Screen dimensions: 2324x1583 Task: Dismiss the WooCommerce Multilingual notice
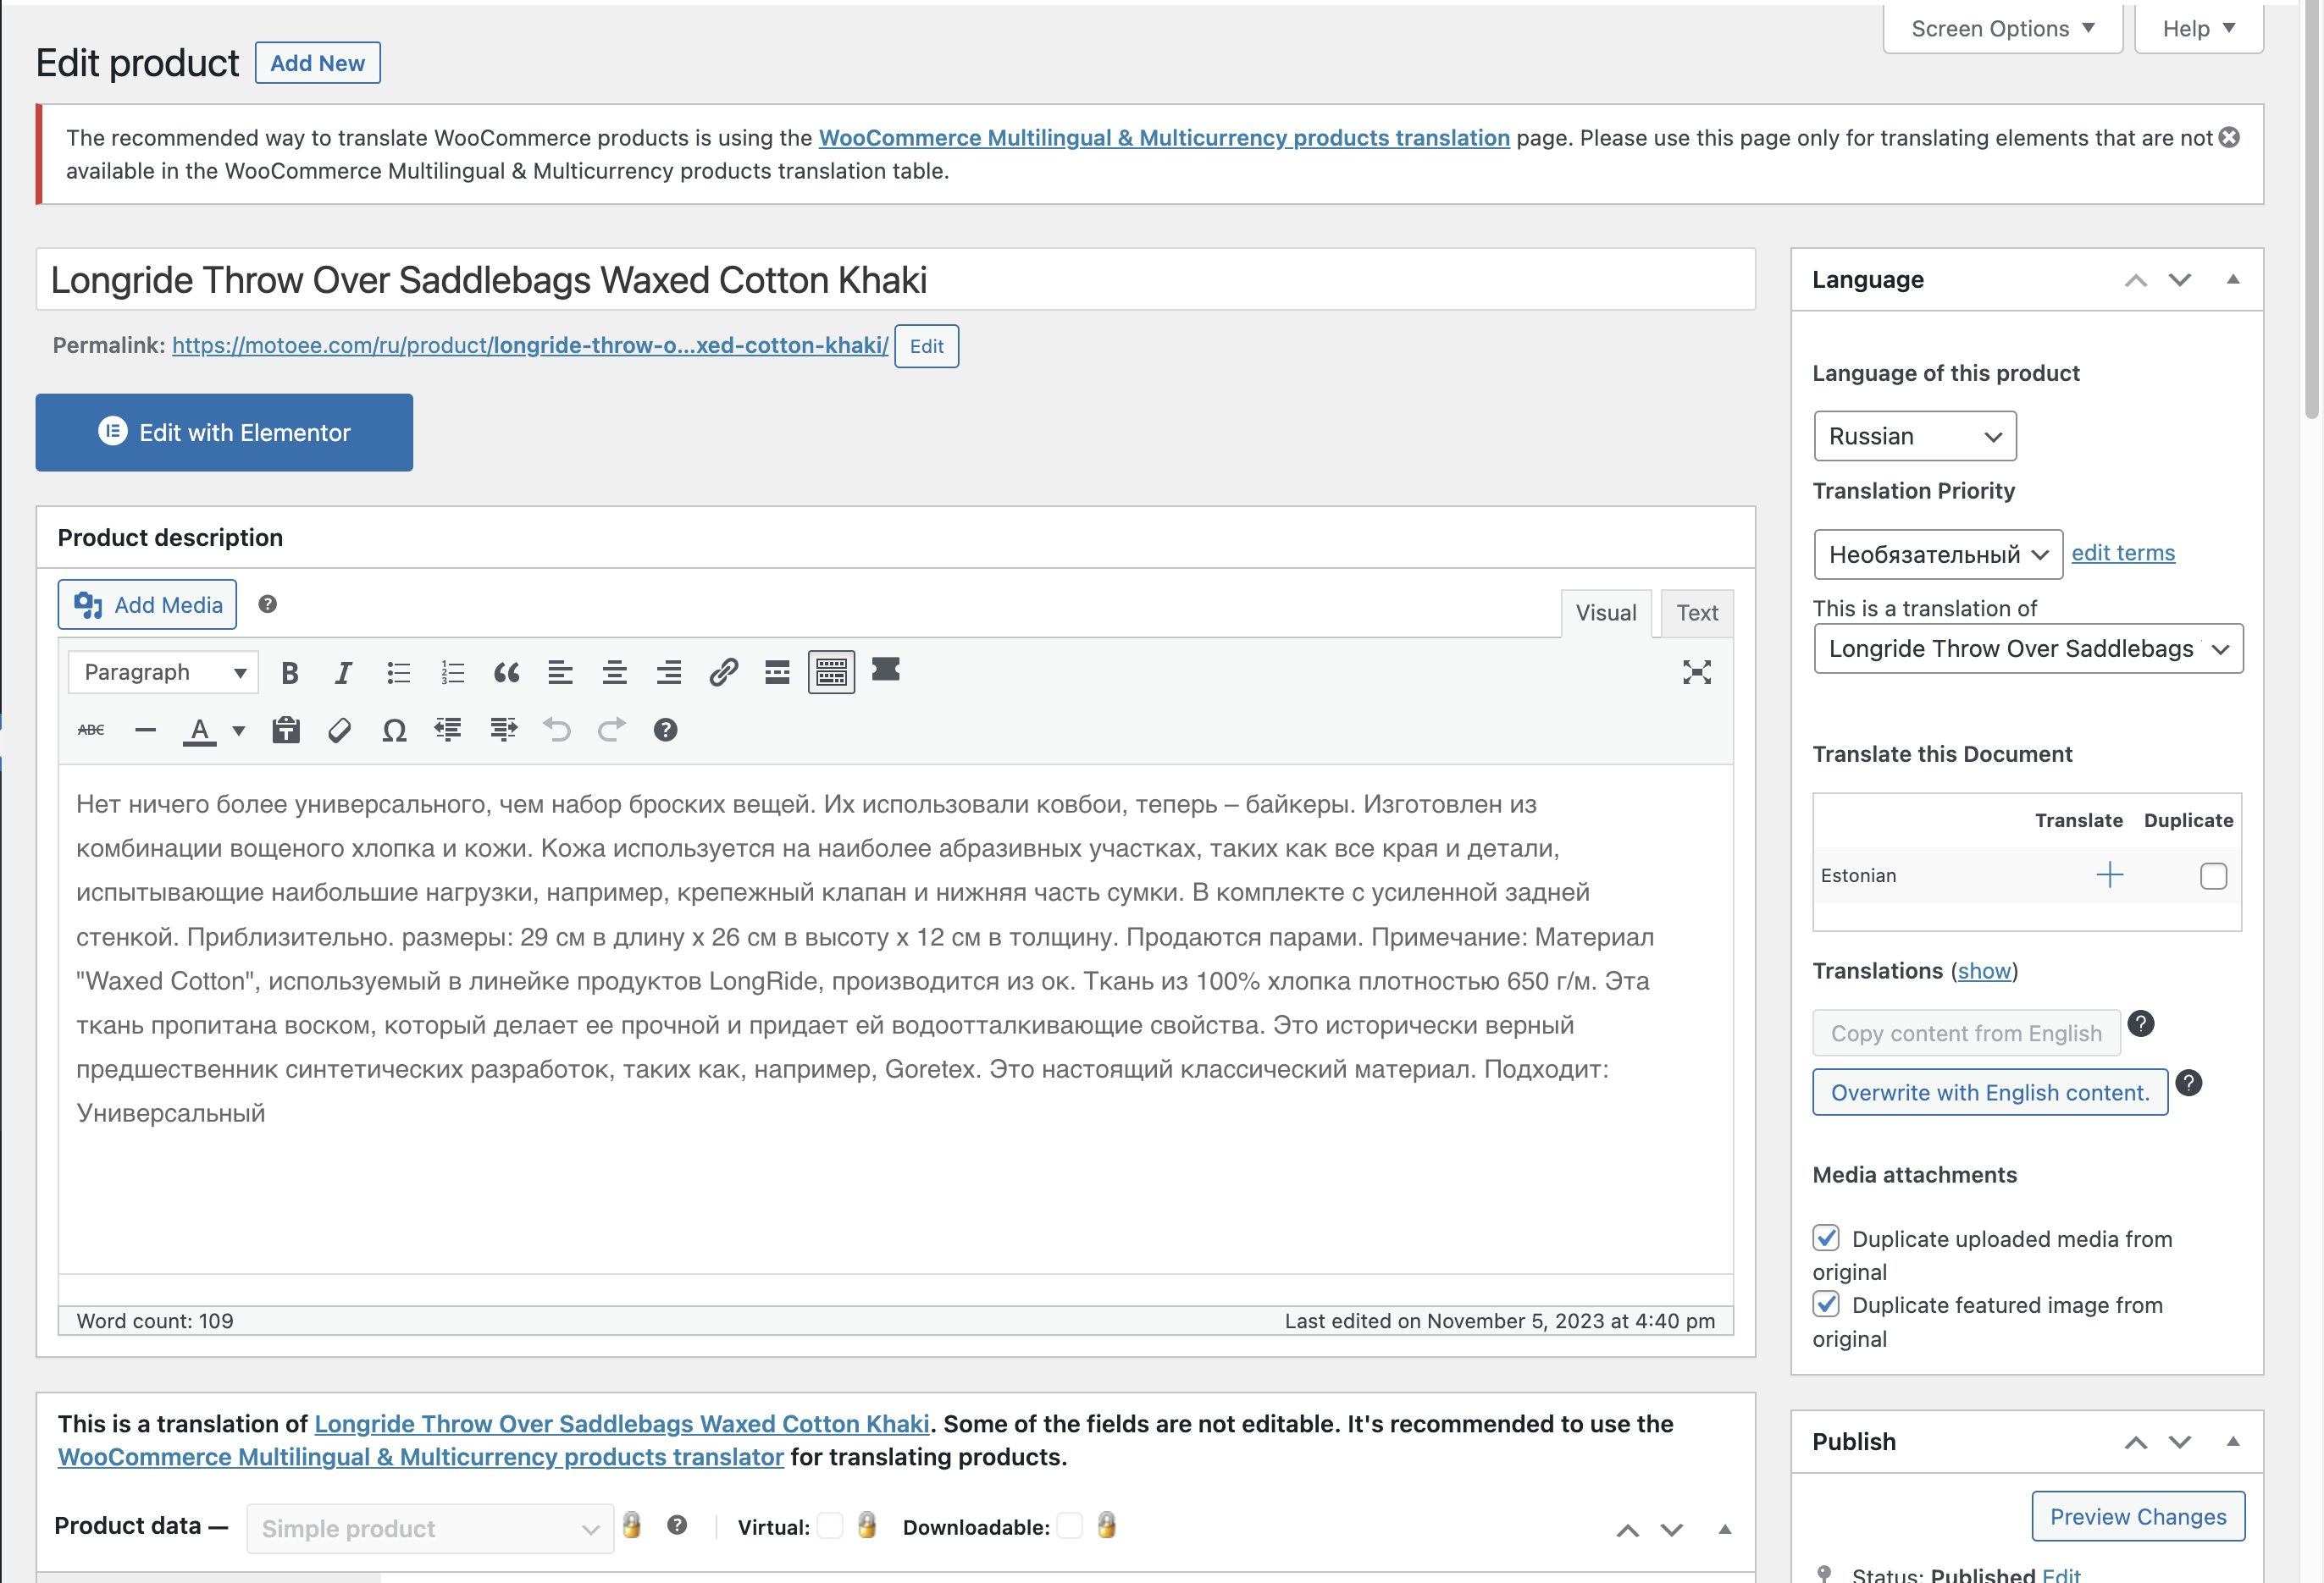pyautogui.click(x=2229, y=138)
